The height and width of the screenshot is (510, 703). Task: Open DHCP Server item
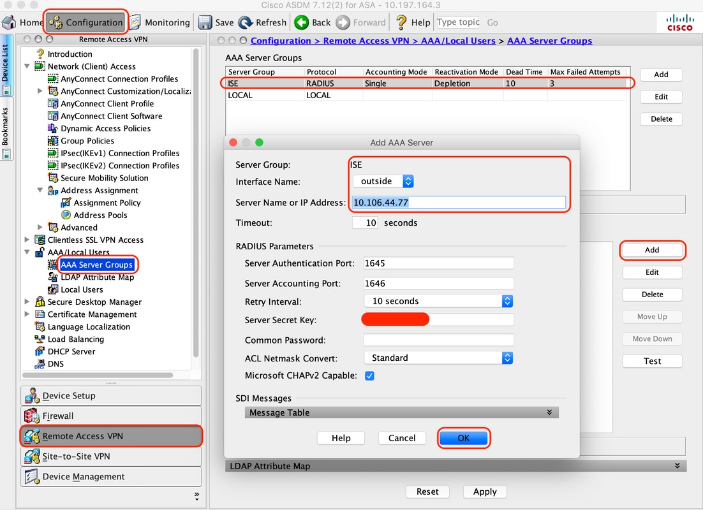click(71, 352)
